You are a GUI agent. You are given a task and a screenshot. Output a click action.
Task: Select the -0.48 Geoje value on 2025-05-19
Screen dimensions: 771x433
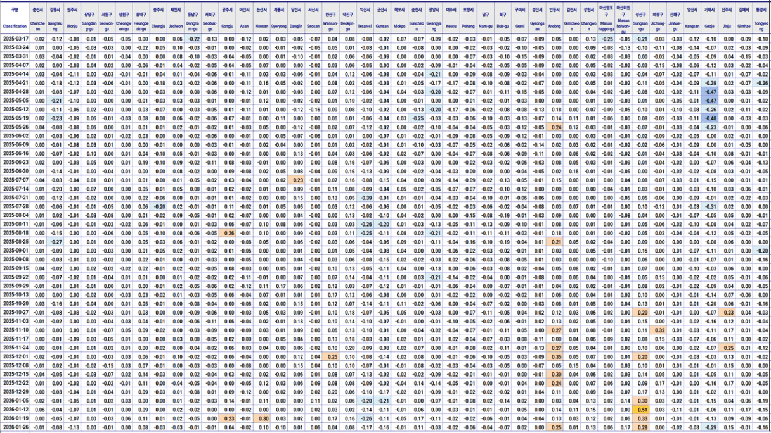(x=710, y=118)
